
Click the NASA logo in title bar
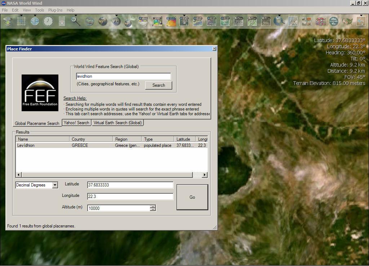click(x=4, y=3)
